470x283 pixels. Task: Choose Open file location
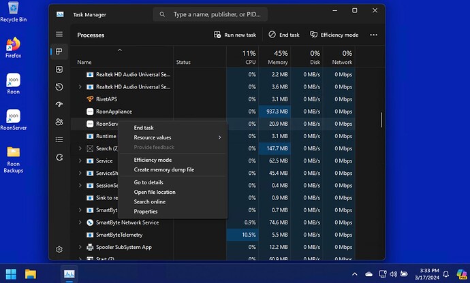pyautogui.click(x=172, y=193)
